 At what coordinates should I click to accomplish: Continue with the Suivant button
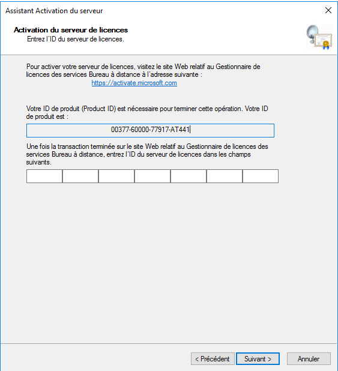point(258,359)
